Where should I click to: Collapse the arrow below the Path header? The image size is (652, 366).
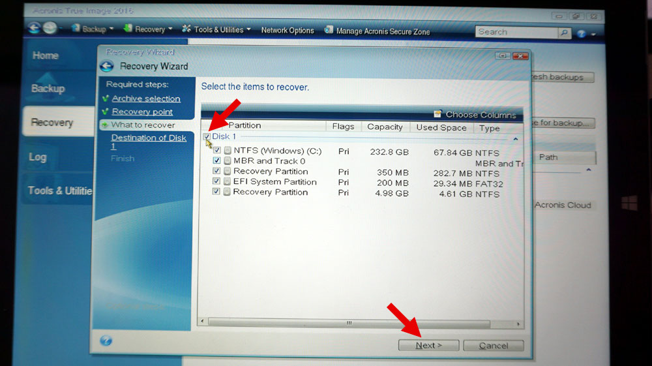(589, 170)
